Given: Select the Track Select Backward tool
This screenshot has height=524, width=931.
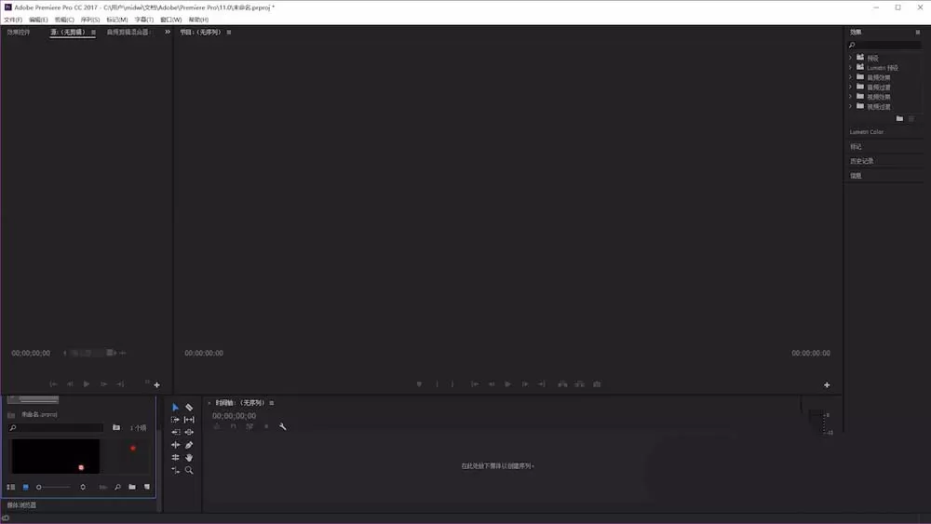Looking at the screenshot, I should [x=175, y=432].
